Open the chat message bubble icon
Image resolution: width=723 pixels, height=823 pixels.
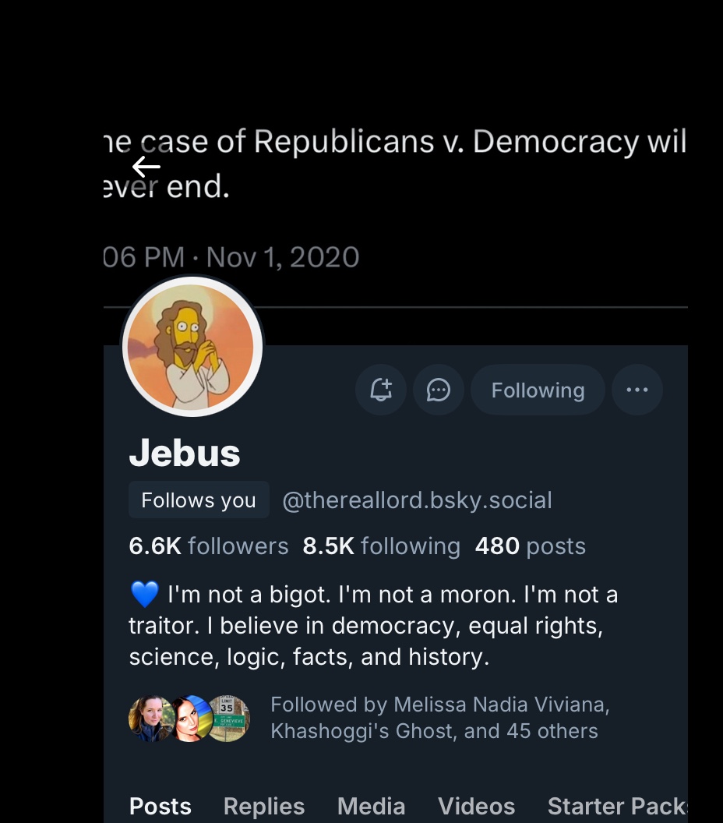[439, 390]
